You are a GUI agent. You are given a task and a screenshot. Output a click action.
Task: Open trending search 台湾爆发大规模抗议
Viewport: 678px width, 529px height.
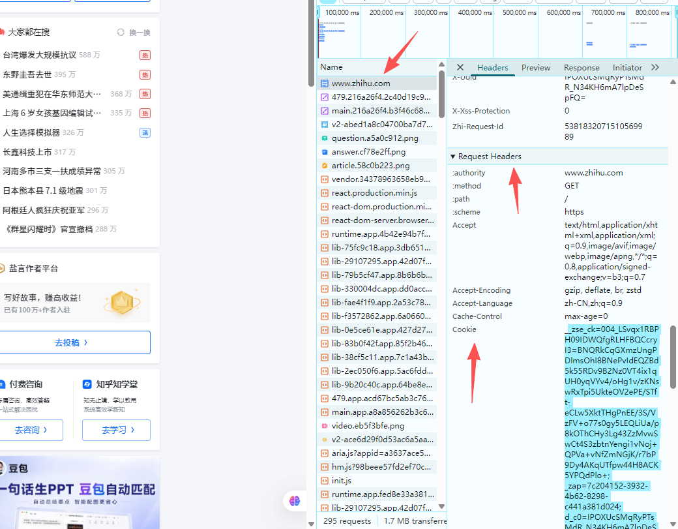[39, 55]
